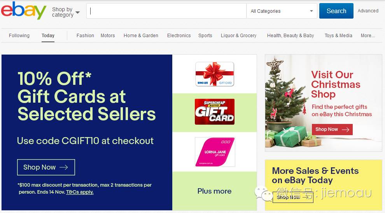Open the Bing Lee gift card image
385x213 pixels.
(x=215, y=74)
